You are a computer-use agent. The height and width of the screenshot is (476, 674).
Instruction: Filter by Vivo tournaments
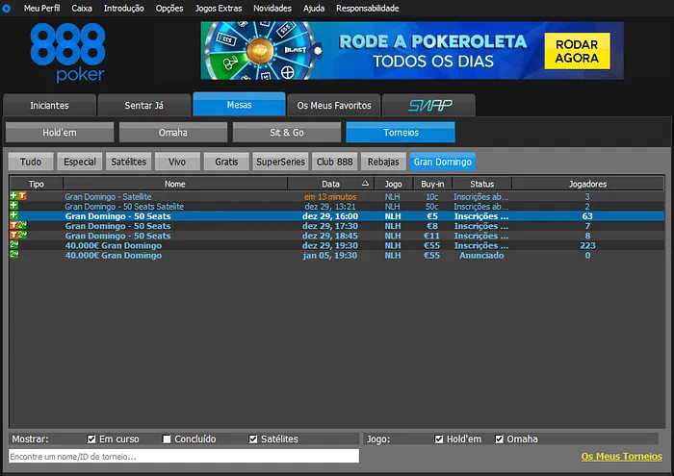click(x=177, y=162)
